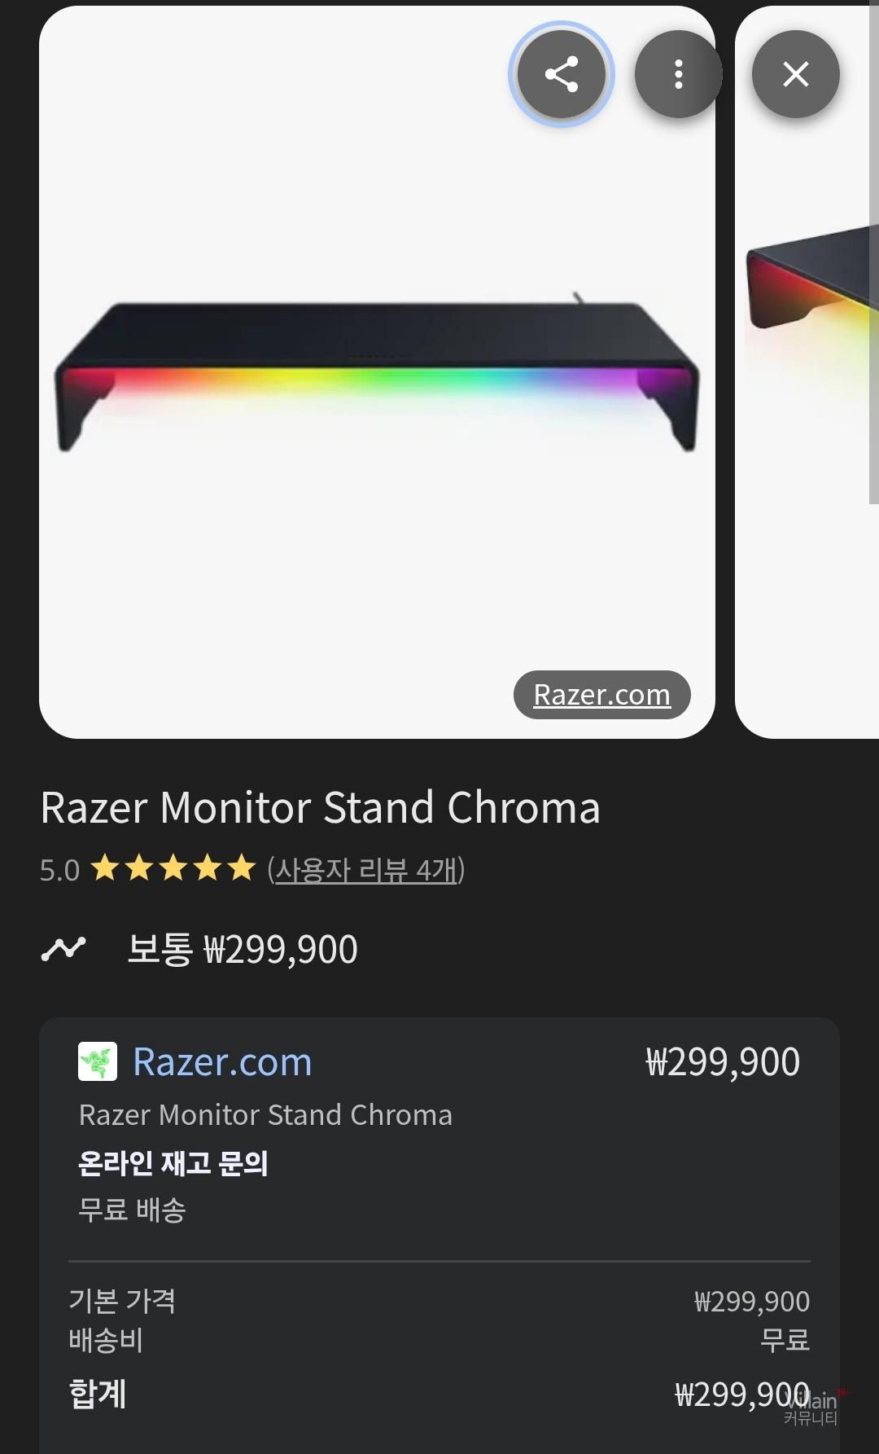Select the five-star rating display

click(173, 868)
